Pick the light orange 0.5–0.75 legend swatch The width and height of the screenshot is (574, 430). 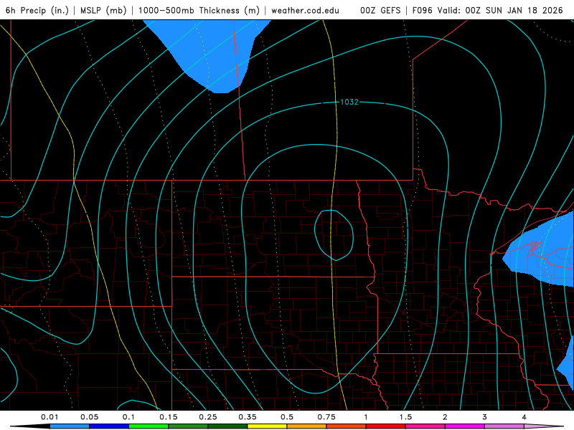[x=307, y=426]
